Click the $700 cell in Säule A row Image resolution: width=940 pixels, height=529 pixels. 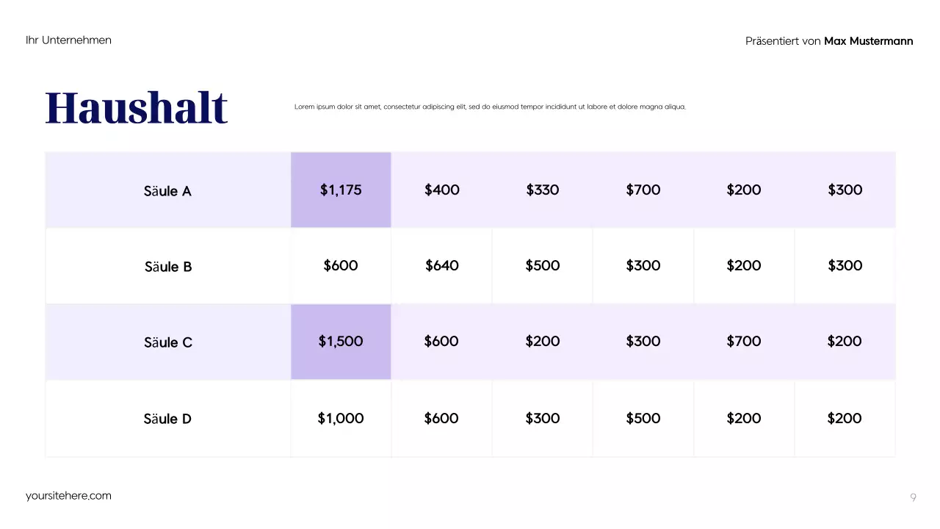[x=643, y=190]
